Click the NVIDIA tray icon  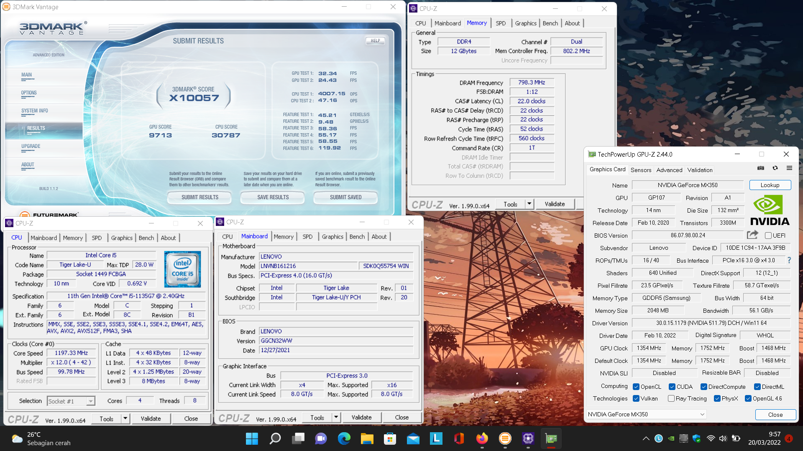[x=671, y=438]
